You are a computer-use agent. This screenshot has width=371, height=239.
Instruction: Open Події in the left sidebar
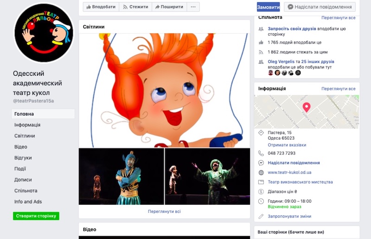pos(20,168)
